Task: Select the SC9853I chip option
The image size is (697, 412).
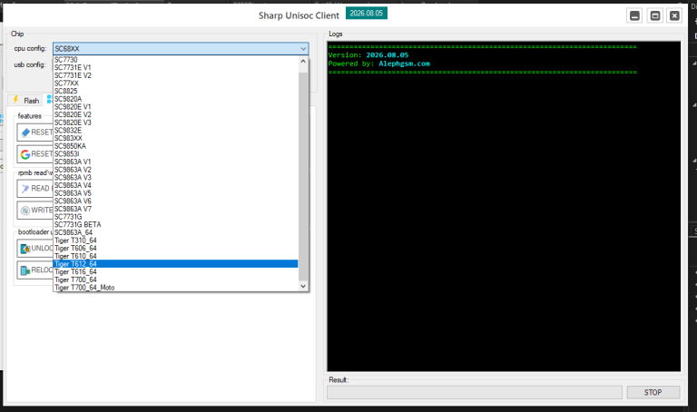Action: coord(175,153)
